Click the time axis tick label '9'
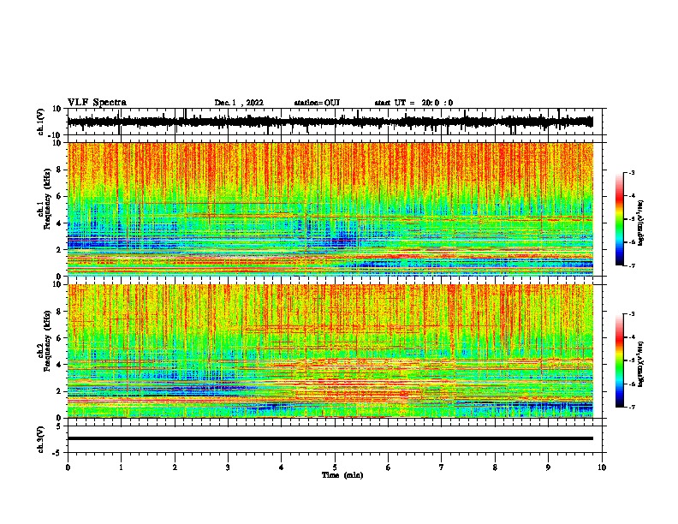 [548, 467]
